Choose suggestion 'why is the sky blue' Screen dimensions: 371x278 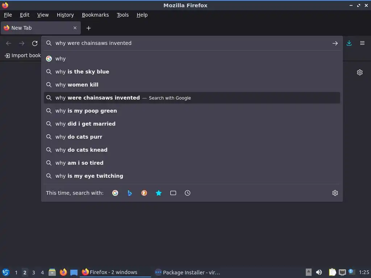tap(192, 72)
